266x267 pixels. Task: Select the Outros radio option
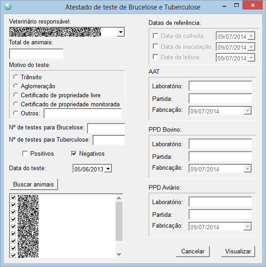[x=16, y=113]
